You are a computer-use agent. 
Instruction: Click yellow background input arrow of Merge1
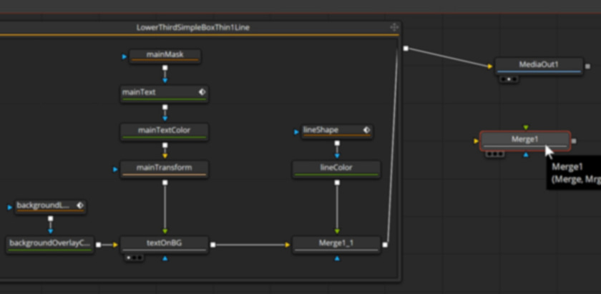point(476,141)
